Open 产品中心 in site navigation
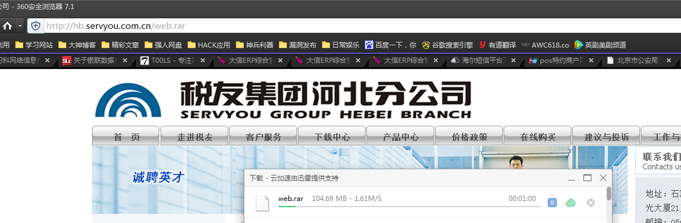Viewport: 681px width, 223px height. click(400, 136)
